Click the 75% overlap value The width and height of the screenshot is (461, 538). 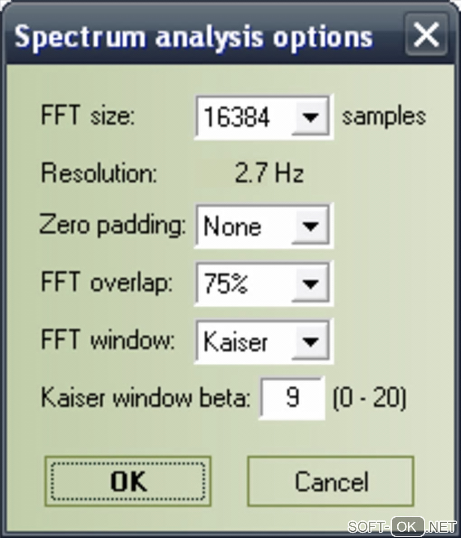click(x=226, y=284)
